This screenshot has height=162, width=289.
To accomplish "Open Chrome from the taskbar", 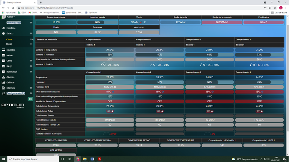I will tap(78, 159).
